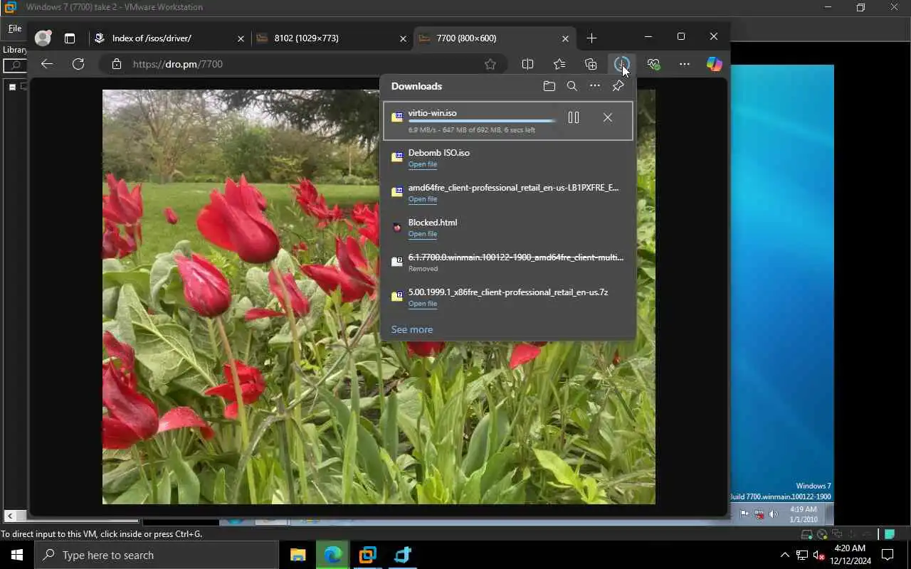The height and width of the screenshot is (569, 911).
Task: Go back to the previous page
Action: coord(47,64)
